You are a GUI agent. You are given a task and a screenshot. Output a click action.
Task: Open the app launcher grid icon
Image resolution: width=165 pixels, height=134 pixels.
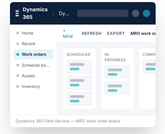(x=17, y=13)
